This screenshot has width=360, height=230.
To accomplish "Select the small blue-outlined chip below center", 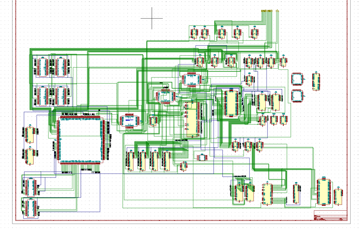I will 202,158.
